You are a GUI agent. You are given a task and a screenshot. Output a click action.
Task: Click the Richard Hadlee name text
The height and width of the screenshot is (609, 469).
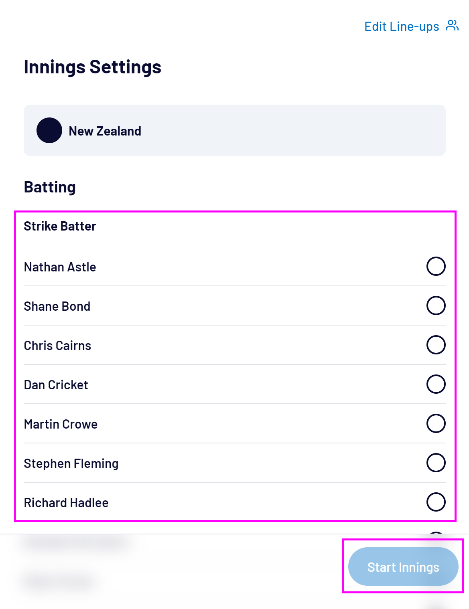point(66,503)
